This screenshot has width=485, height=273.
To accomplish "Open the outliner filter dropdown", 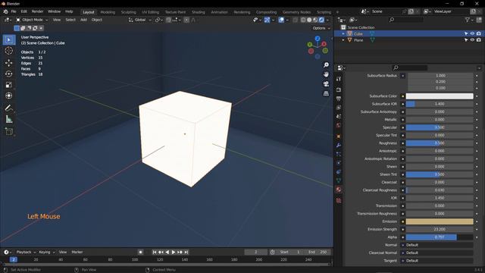I will coord(468,20).
